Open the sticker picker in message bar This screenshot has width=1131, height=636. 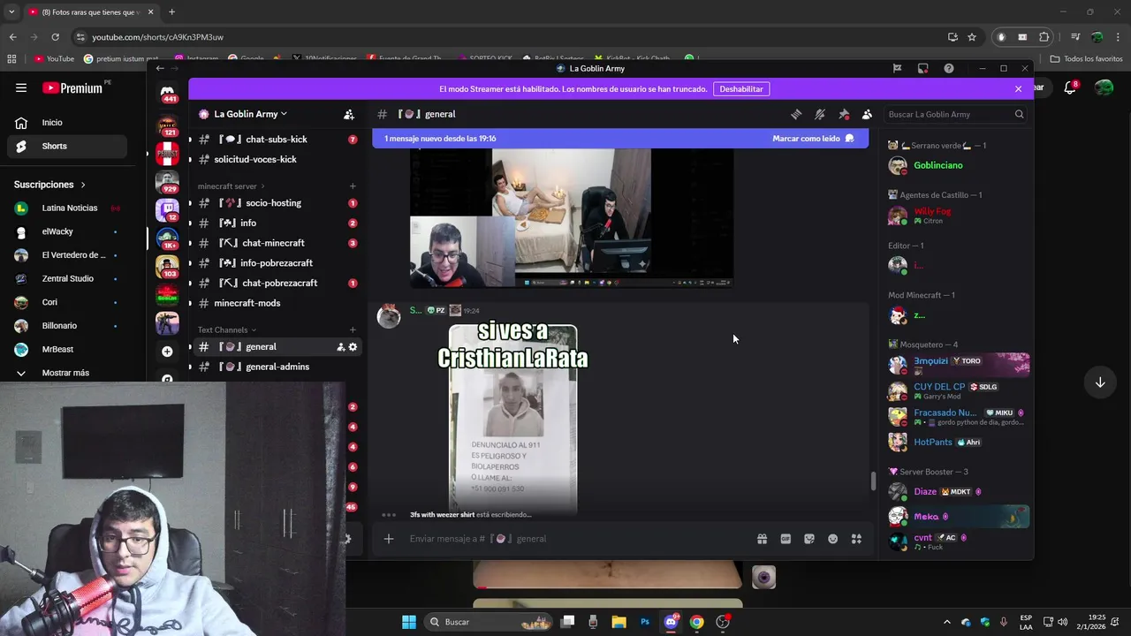(809, 539)
